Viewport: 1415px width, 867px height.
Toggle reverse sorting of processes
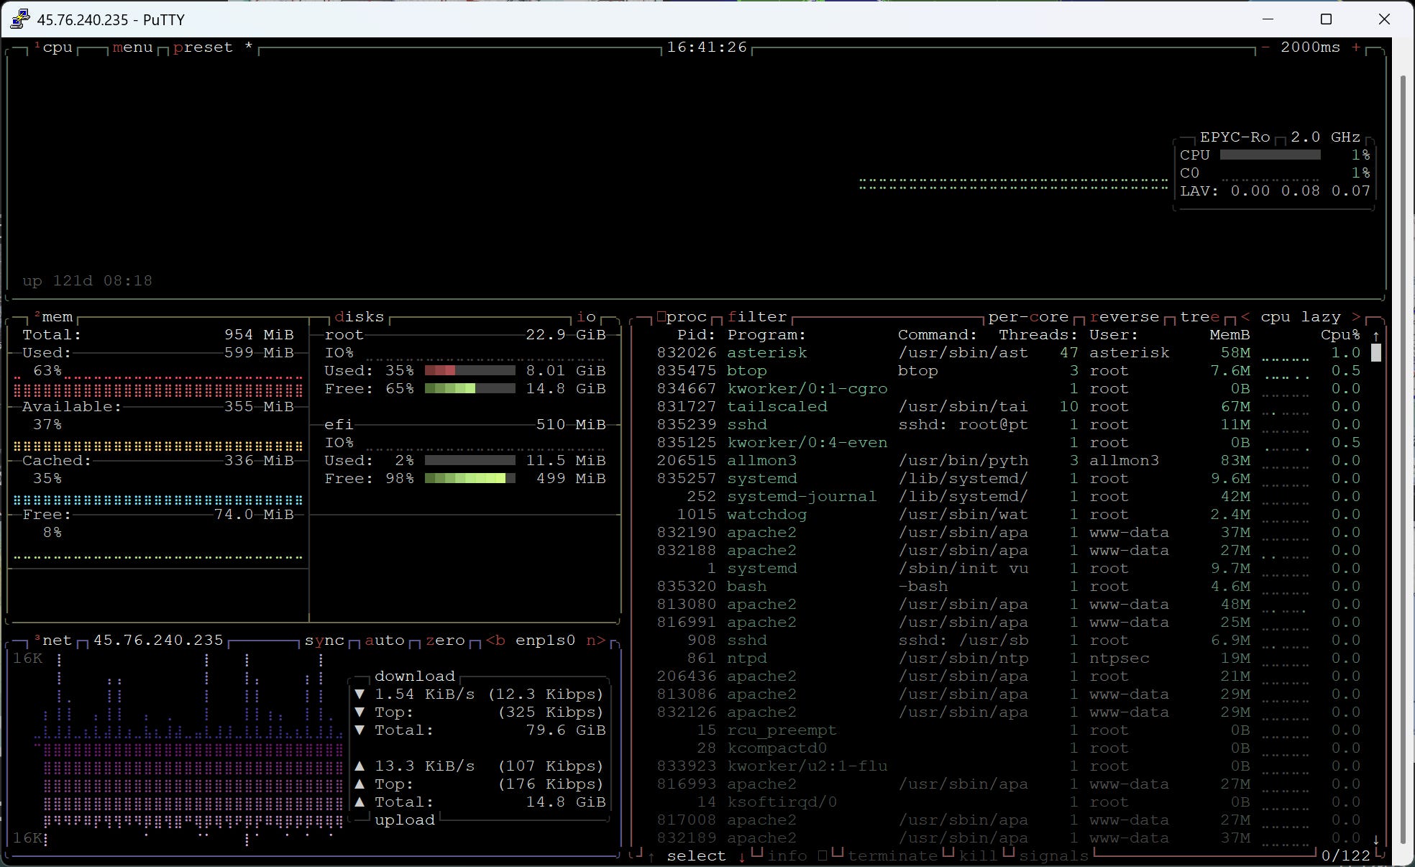1124,317
